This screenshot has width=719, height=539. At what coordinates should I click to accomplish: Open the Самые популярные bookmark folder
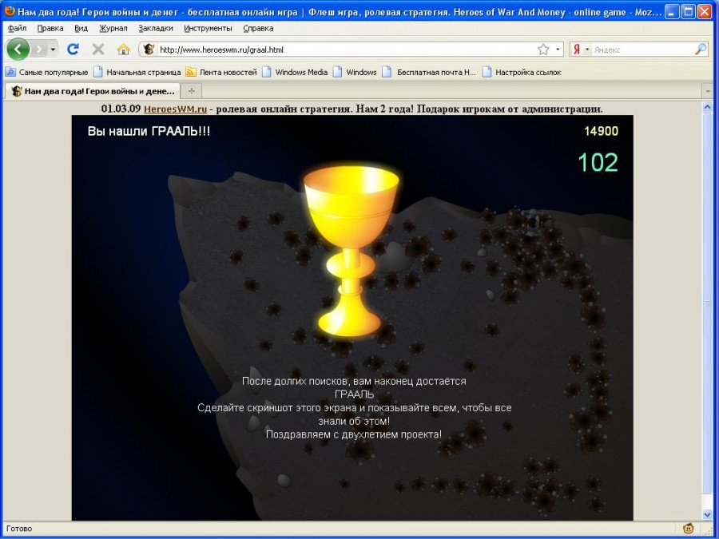(46, 72)
